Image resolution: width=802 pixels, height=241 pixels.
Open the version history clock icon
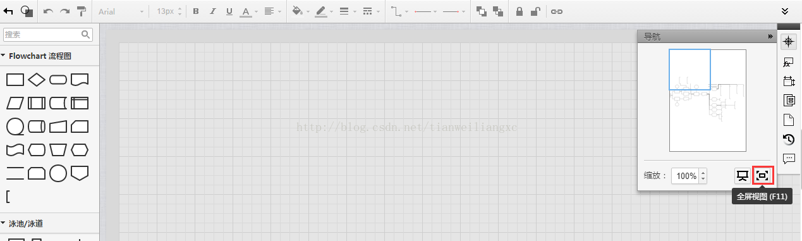789,139
